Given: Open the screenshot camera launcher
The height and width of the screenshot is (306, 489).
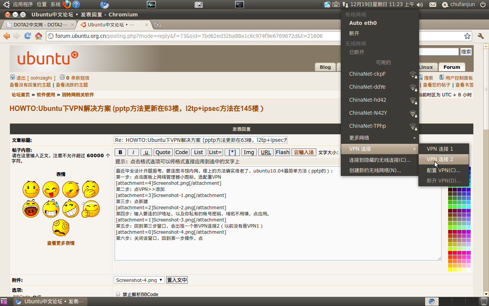Looking at the screenshot, I should pyautogui.click(x=199, y=5).
